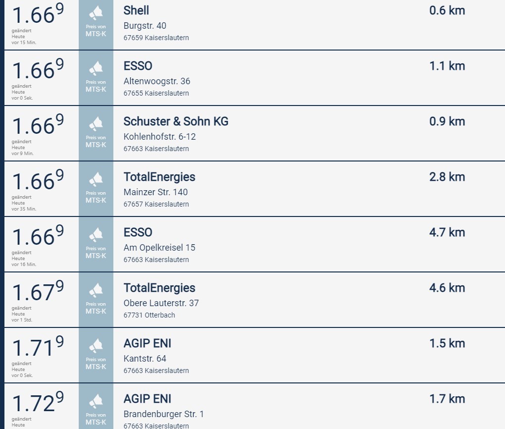Image resolution: width=505 pixels, height=429 pixels.
Task: Click the megaphone icon for ESSO Am Opelkreisel
Action: pos(96,235)
